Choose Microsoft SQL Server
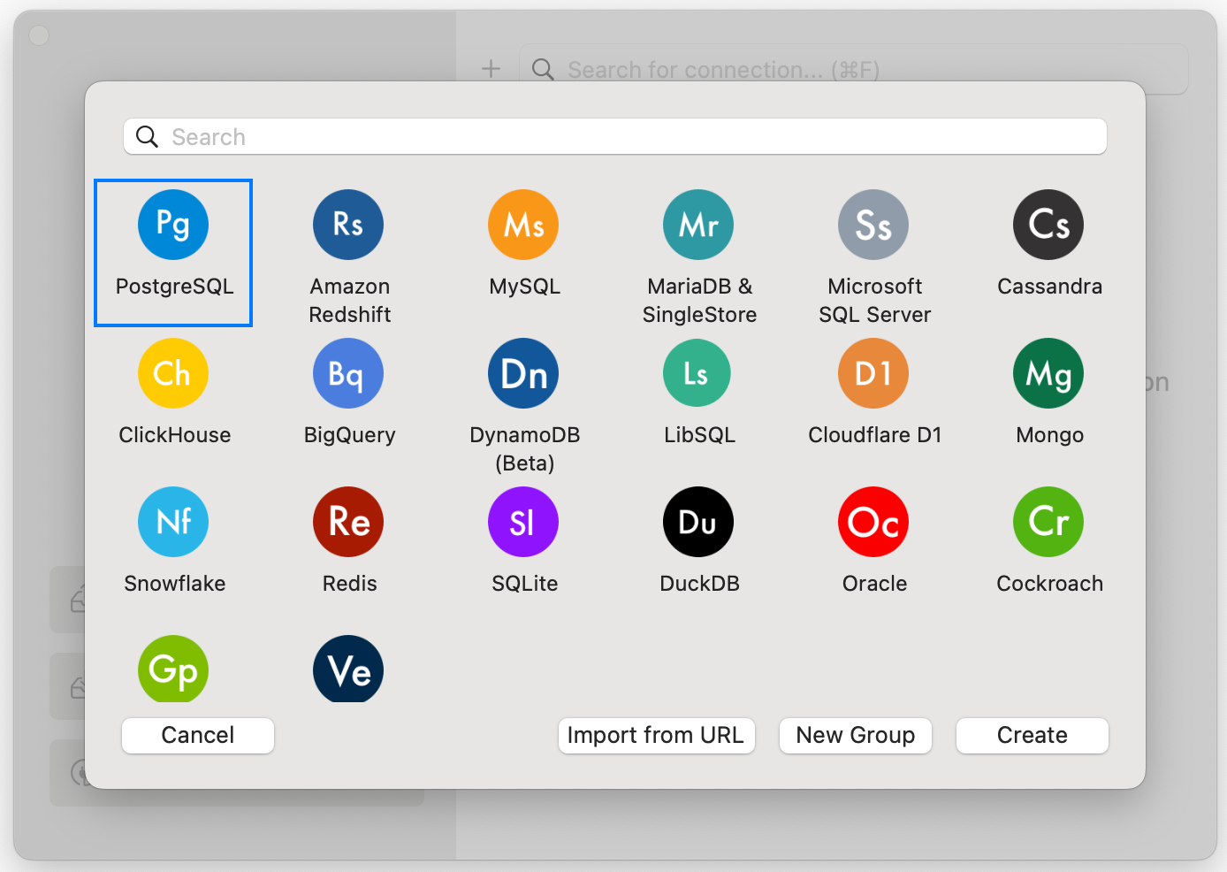Screen dimensions: 1227x872 [x=873, y=225]
